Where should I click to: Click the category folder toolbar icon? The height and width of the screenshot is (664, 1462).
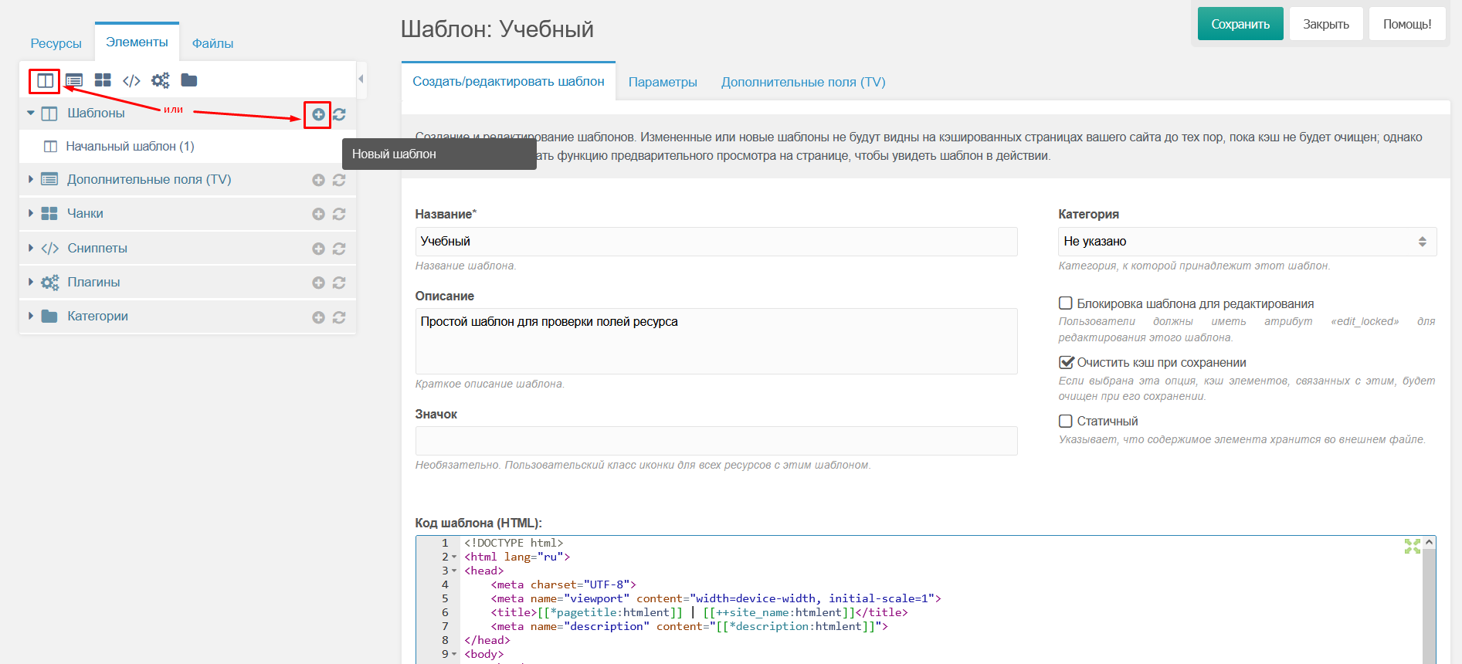click(189, 80)
